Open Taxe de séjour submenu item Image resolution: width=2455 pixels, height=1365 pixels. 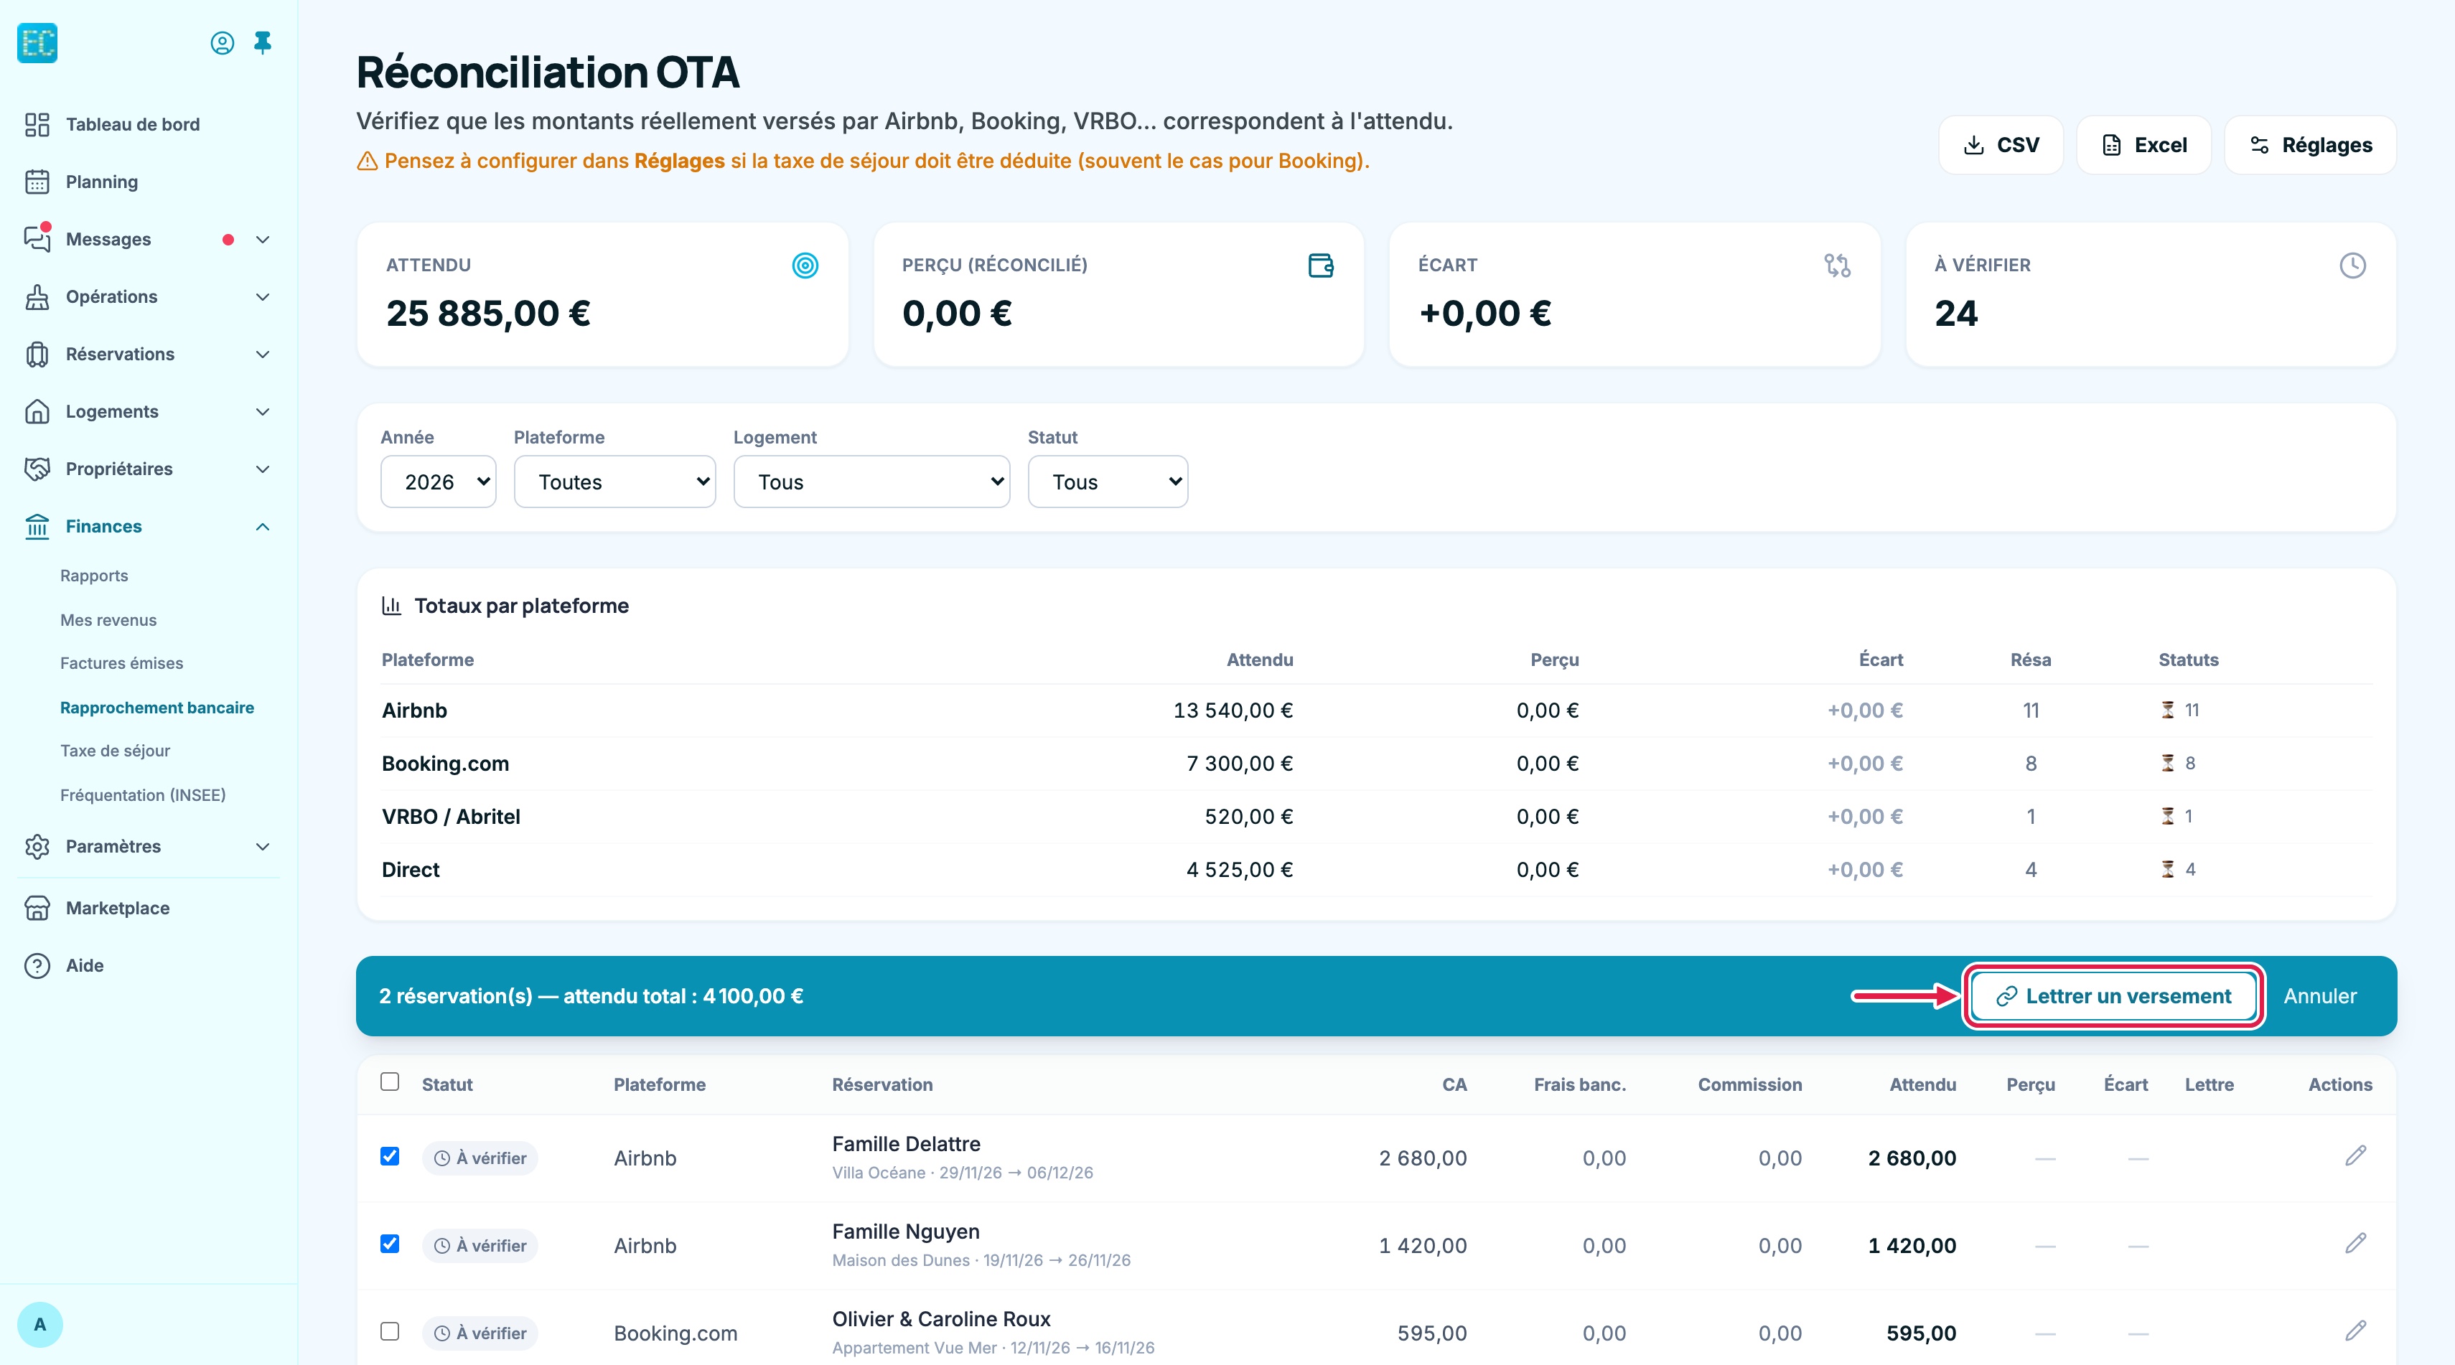[116, 751]
